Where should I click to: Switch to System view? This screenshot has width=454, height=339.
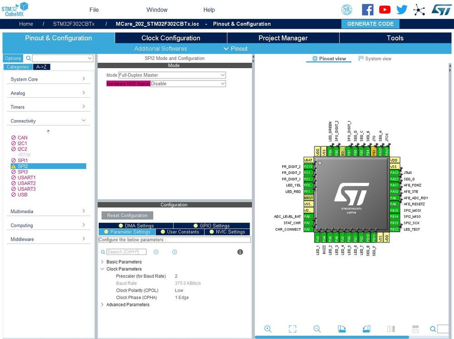click(x=374, y=59)
